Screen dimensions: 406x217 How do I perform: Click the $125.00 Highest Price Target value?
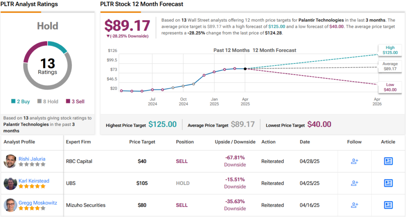(162, 125)
